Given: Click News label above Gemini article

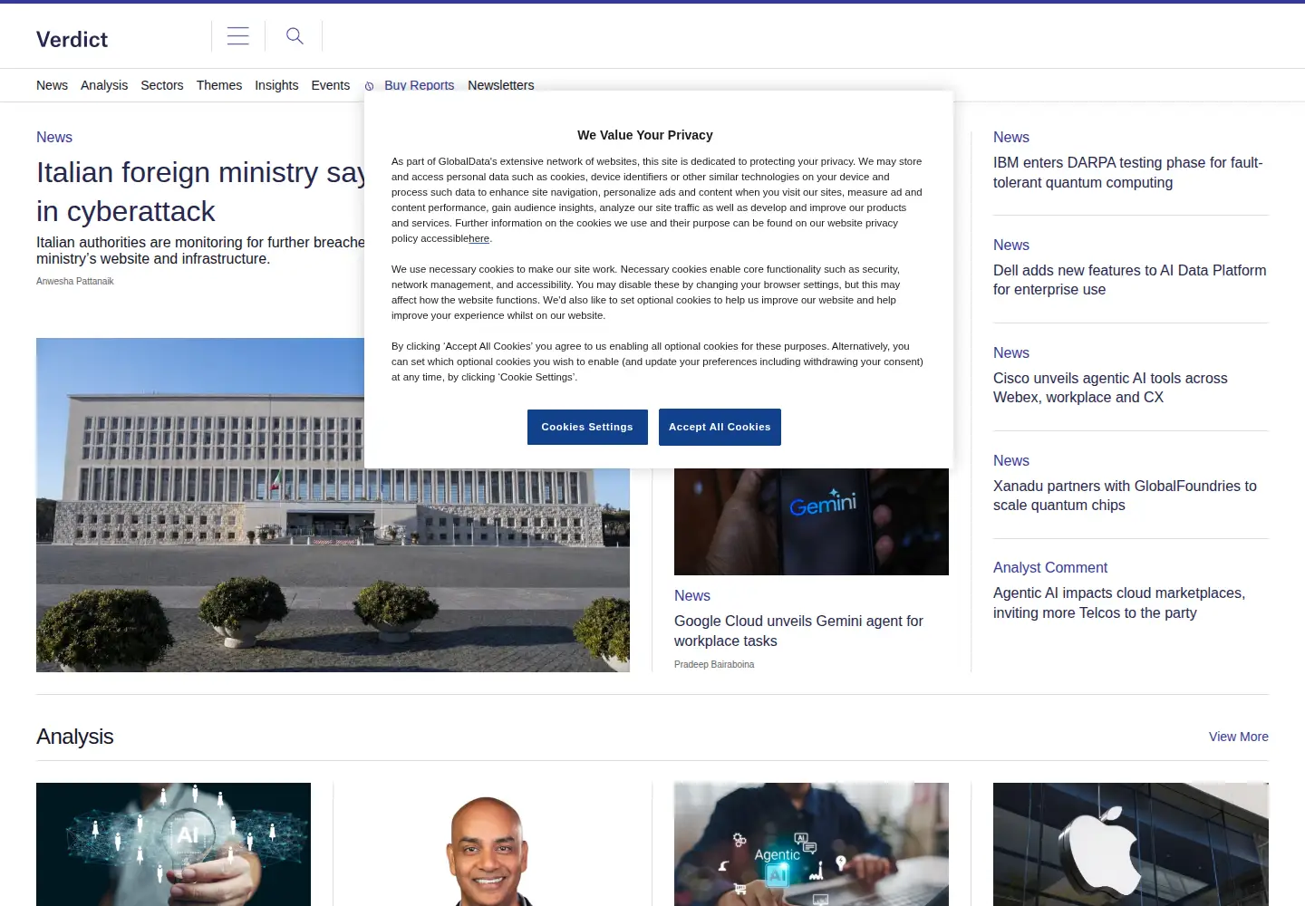Looking at the screenshot, I should 692,595.
